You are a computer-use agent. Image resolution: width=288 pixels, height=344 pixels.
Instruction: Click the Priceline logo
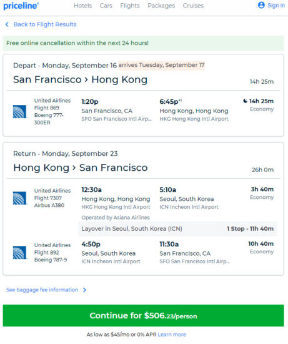21,6
